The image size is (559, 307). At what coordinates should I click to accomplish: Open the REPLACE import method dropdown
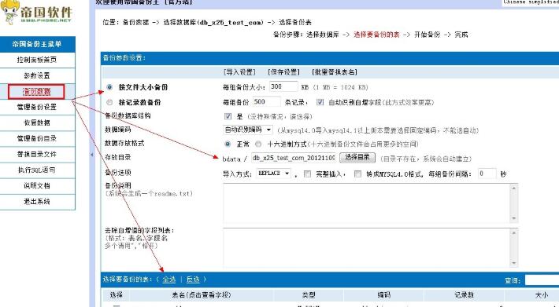click(273, 174)
